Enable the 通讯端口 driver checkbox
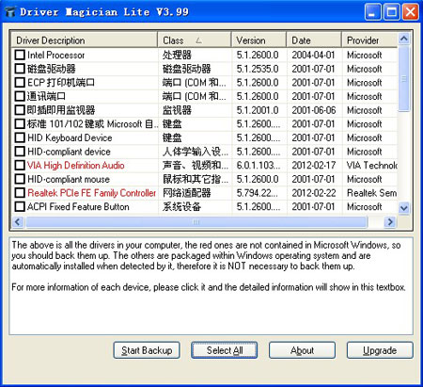This screenshot has height=387, width=423. click(x=20, y=96)
